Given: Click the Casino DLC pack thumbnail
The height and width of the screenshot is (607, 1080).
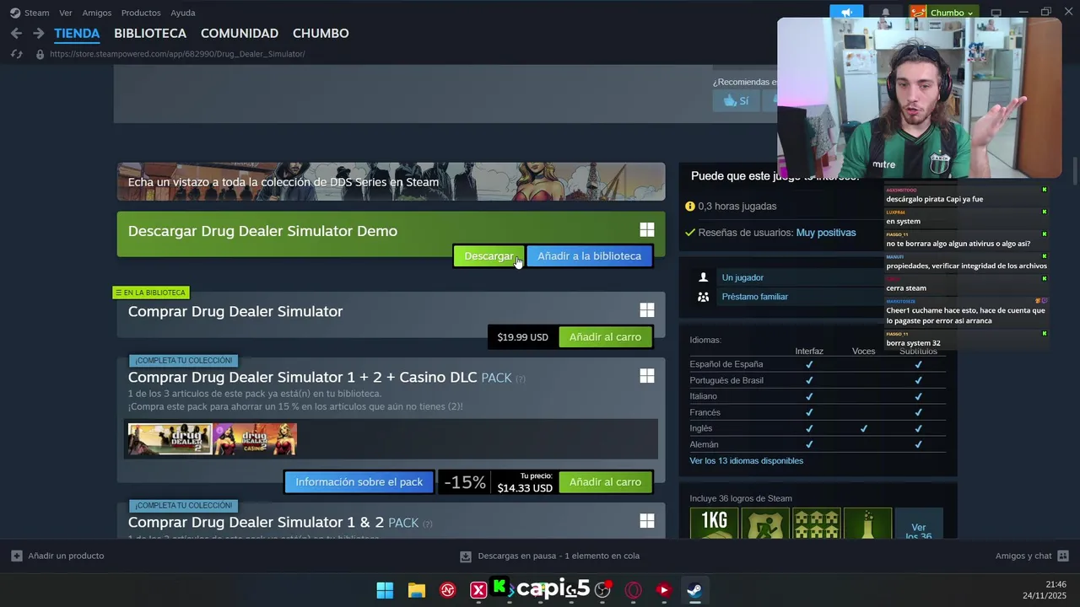Looking at the screenshot, I should [255, 439].
